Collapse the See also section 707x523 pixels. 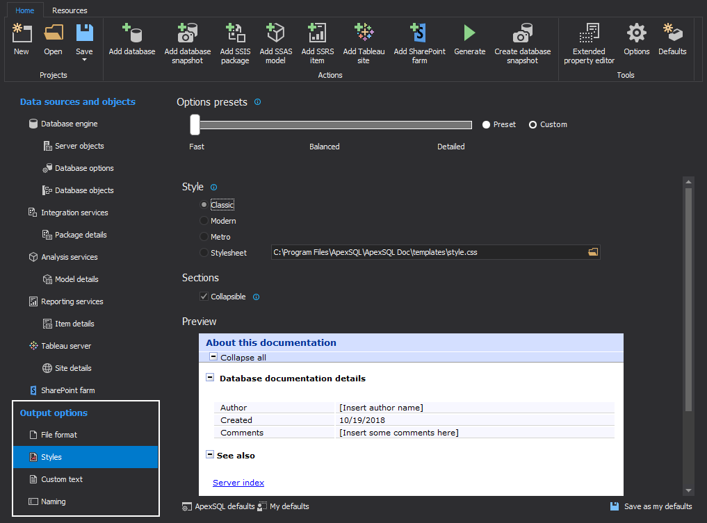point(210,455)
